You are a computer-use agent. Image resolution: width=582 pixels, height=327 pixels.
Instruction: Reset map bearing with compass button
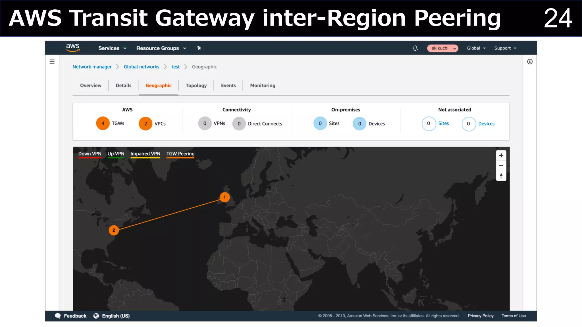pyautogui.click(x=501, y=176)
